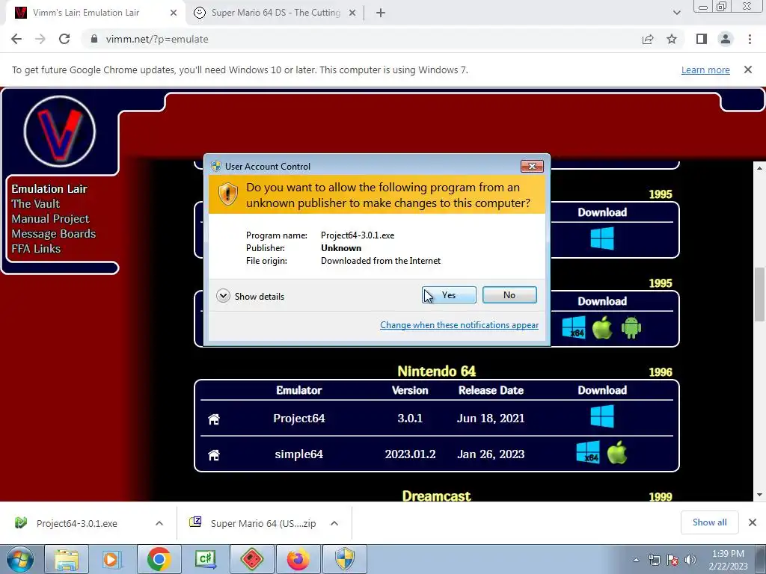The image size is (766, 574).
Task: Click scrollbar down arrow on page
Action: (759, 495)
